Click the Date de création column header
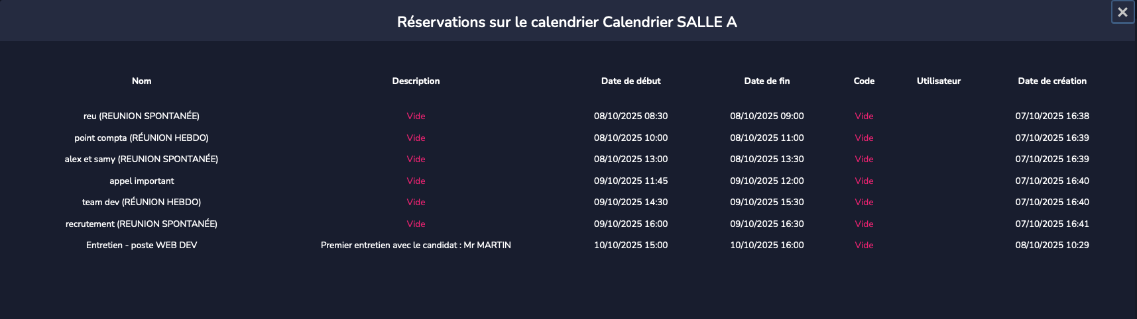Viewport: 1137px width, 319px height. 1052,81
